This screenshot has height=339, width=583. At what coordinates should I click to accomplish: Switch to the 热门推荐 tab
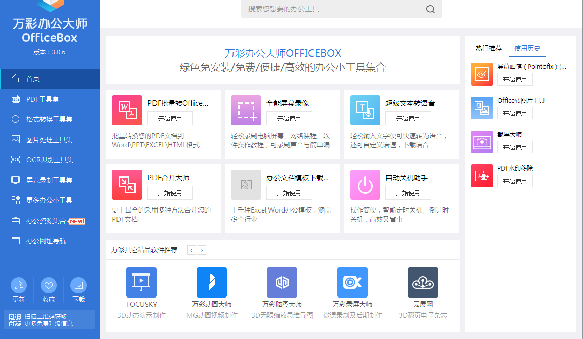tap(488, 48)
